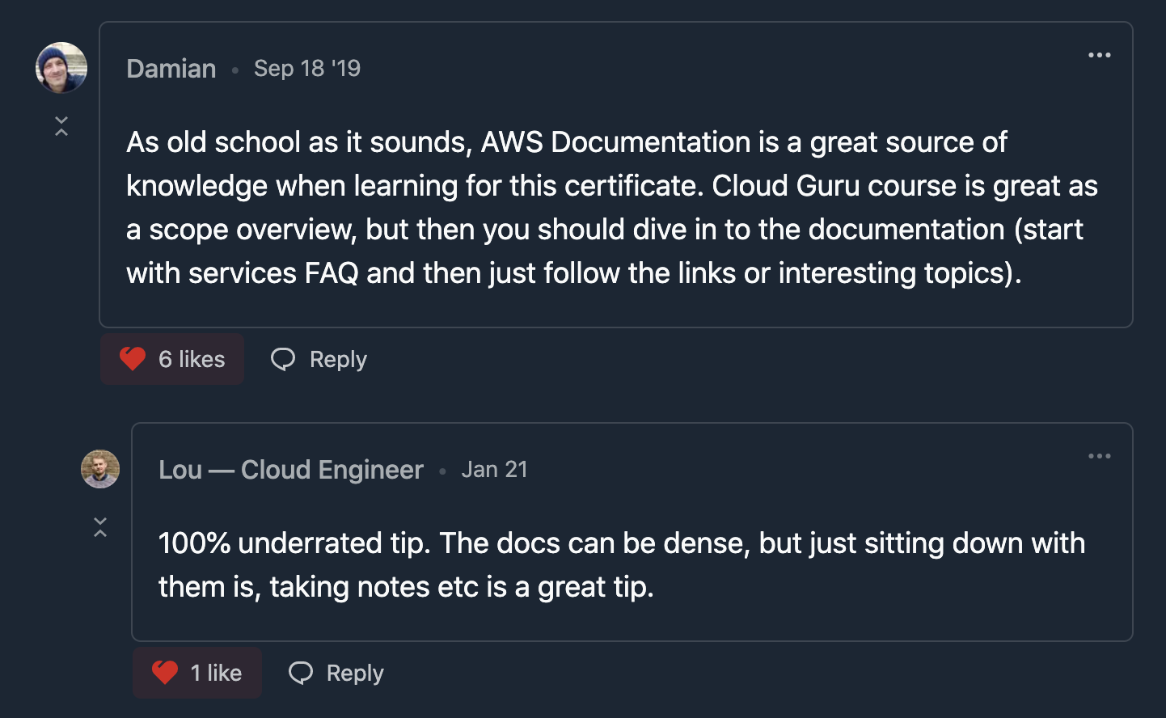Click the heart icon on Damian's comment
Image resolution: width=1166 pixels, height=718 pixels.
point(133,358)
